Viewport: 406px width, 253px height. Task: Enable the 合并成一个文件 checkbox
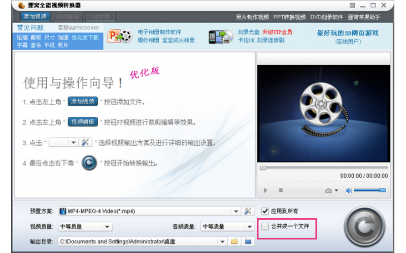point(265,226)
